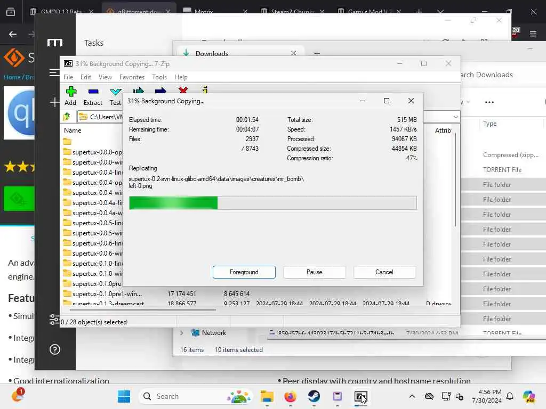Open the Windows Start menu
Image resolution: width=546 pixels, height=409 pixels.
point(124,396)
